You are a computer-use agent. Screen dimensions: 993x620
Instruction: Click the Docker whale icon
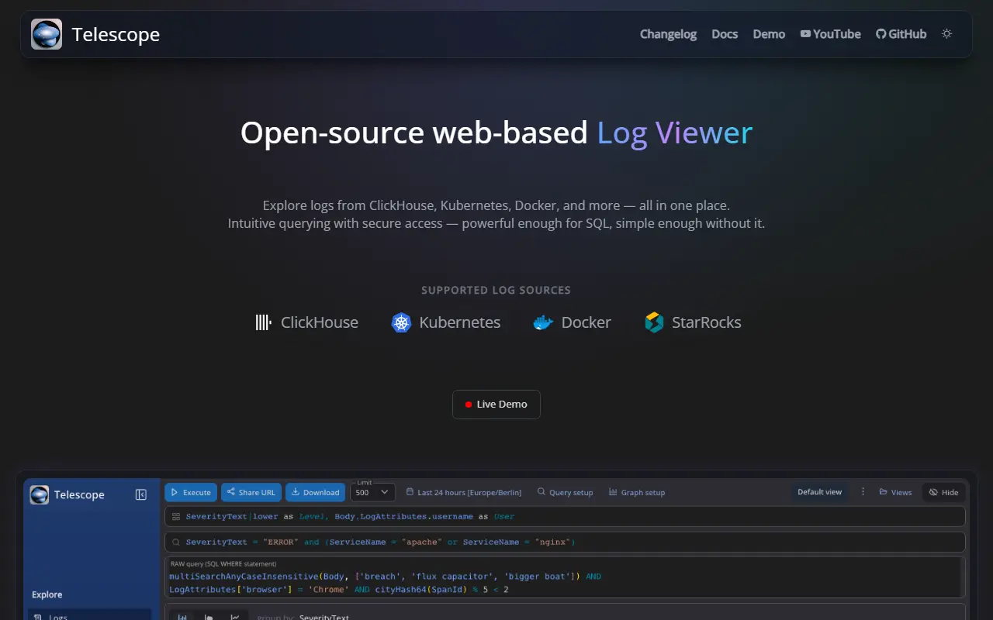(x=543, y=322)
